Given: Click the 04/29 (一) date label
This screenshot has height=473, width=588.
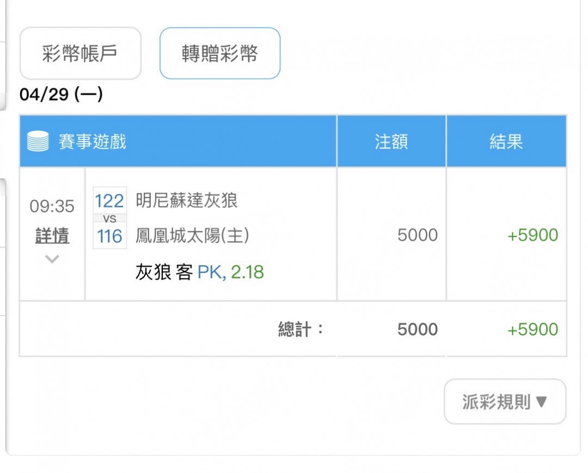Looking at the screenshot, I should [61, 95].
